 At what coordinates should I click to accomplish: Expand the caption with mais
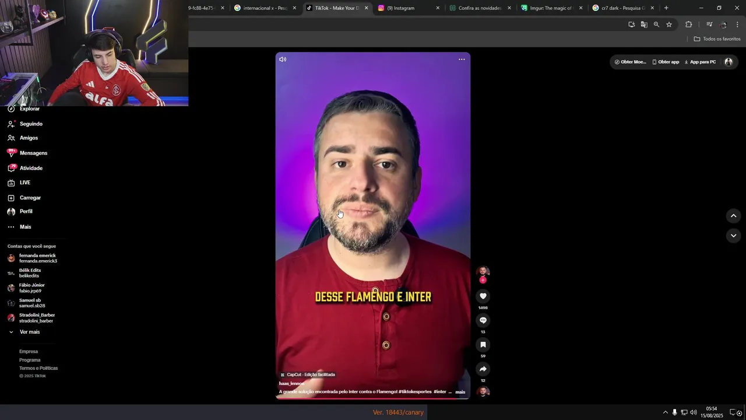[x=460, y=392]
